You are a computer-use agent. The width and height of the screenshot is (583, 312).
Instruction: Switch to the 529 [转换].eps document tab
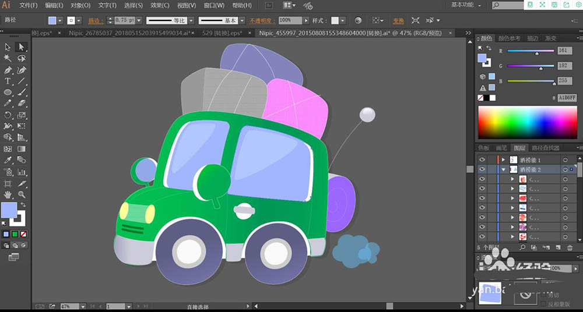click(222, 33)
